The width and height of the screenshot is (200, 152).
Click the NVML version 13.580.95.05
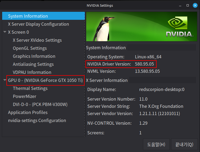tap(147, 71)
